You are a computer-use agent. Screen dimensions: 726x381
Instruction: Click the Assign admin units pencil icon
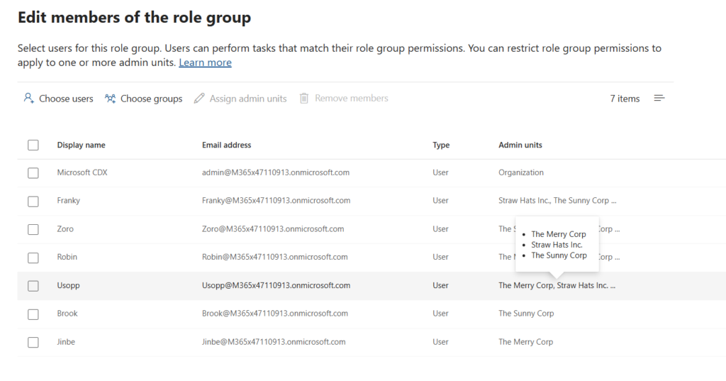[199, 98]
